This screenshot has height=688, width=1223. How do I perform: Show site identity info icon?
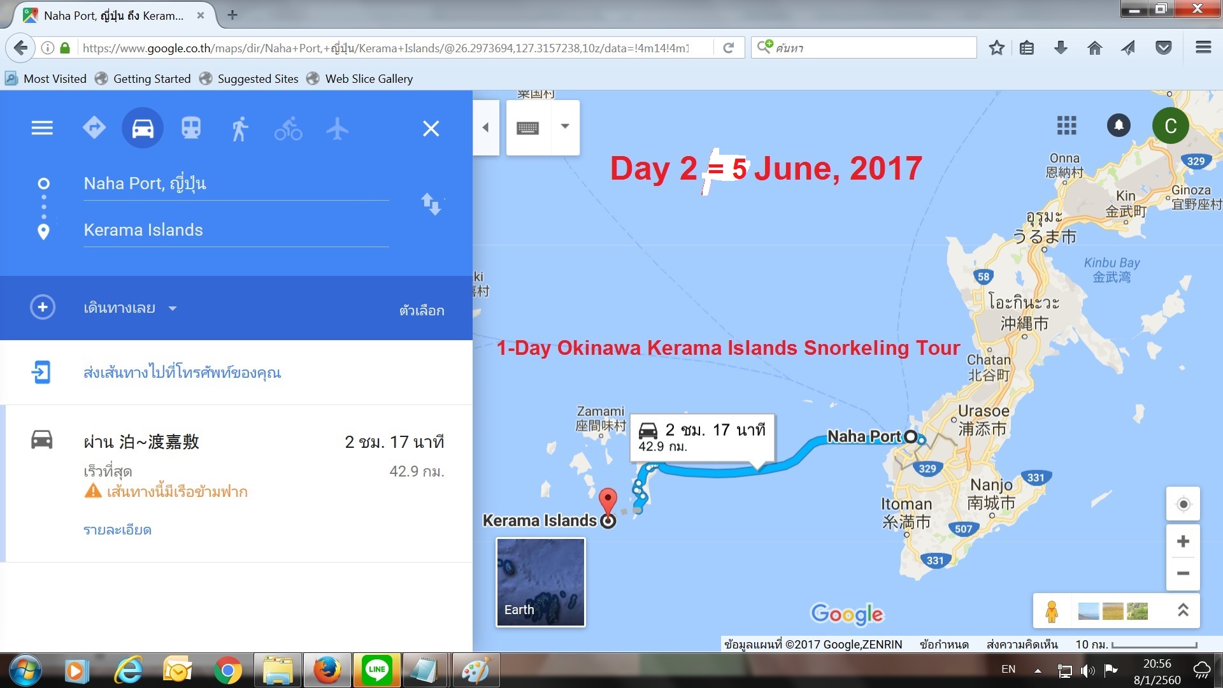point(48,48)
